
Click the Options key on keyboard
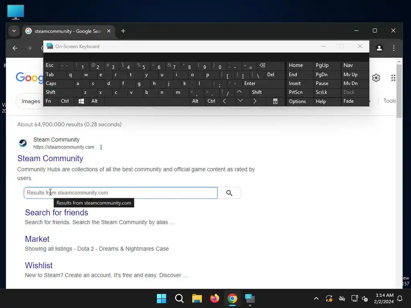[300, 101]
